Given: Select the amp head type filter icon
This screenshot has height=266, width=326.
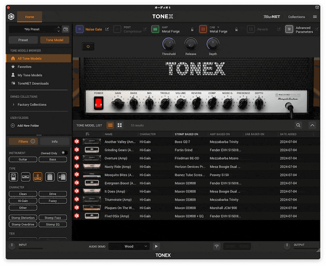Looking at the screenshot, I should [x=26, y=177].
